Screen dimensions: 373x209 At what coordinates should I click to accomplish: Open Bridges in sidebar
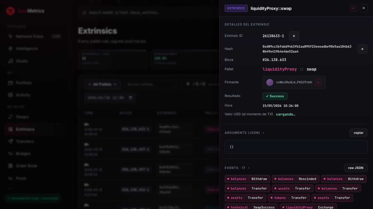click(x=34, y=154)
